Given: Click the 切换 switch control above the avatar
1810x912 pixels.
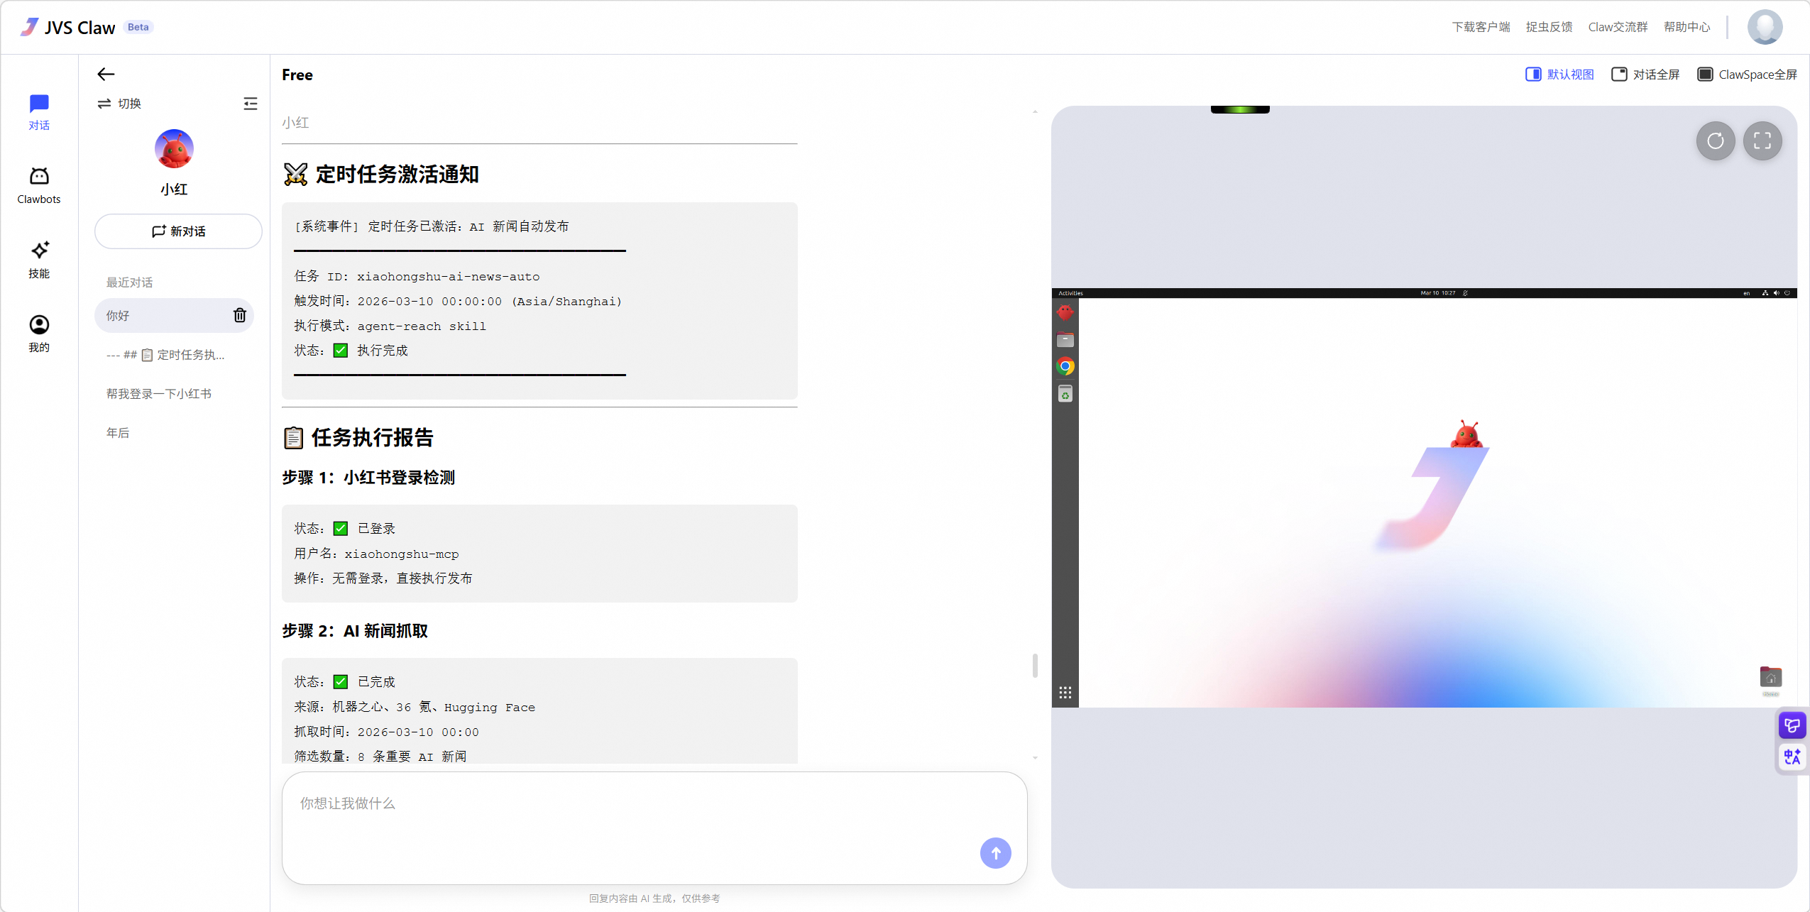Looking at the screenshot, I should click(x=121, y=103).
